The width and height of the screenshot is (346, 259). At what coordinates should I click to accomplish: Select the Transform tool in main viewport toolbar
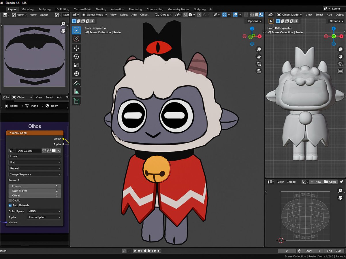[x=76, y=74]
